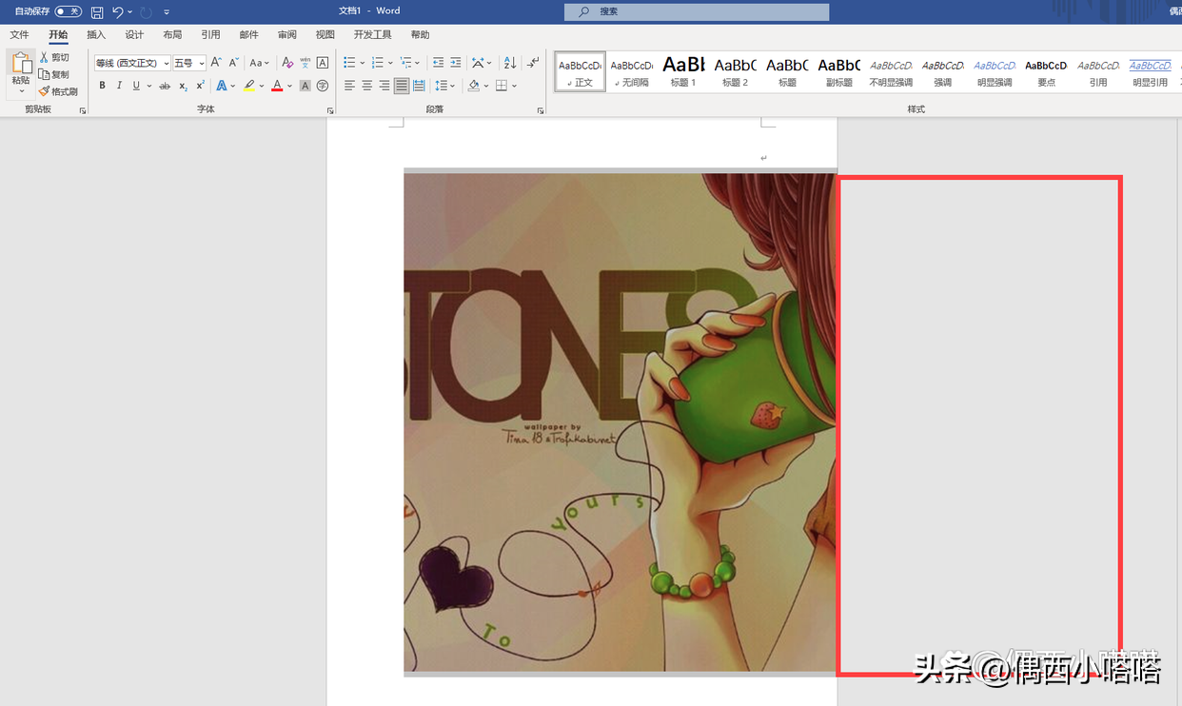Select the inserted picture in the document
1182x706 pixels.
coord(620,422)
